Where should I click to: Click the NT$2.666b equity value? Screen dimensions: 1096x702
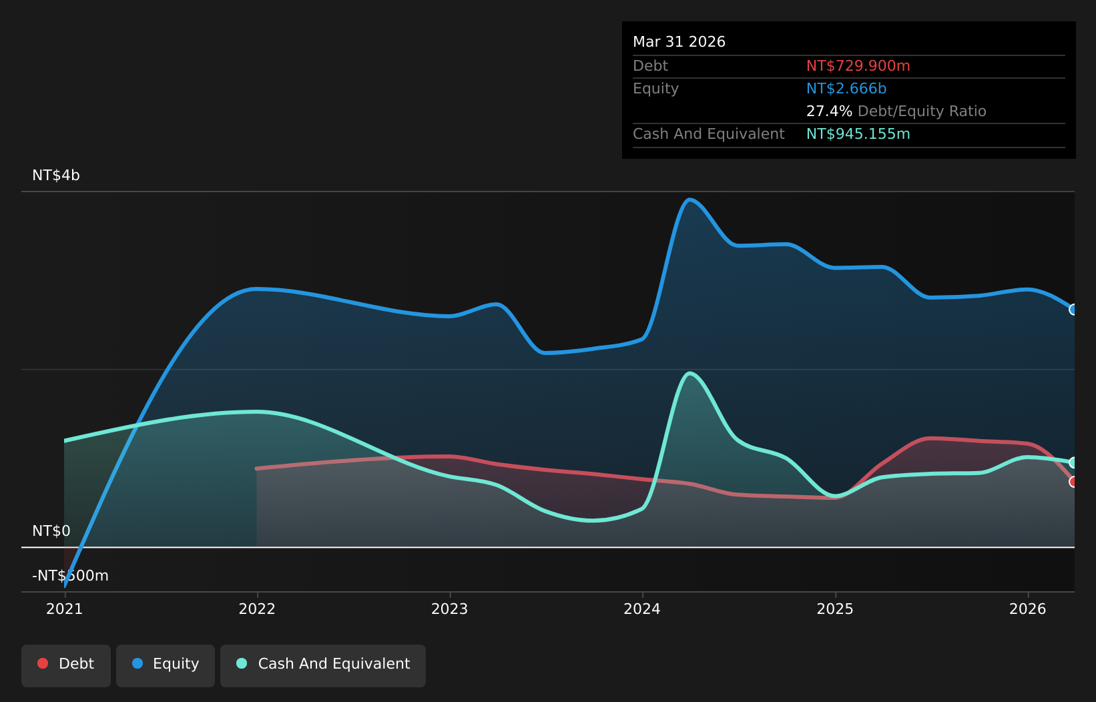tap(846, 89)
